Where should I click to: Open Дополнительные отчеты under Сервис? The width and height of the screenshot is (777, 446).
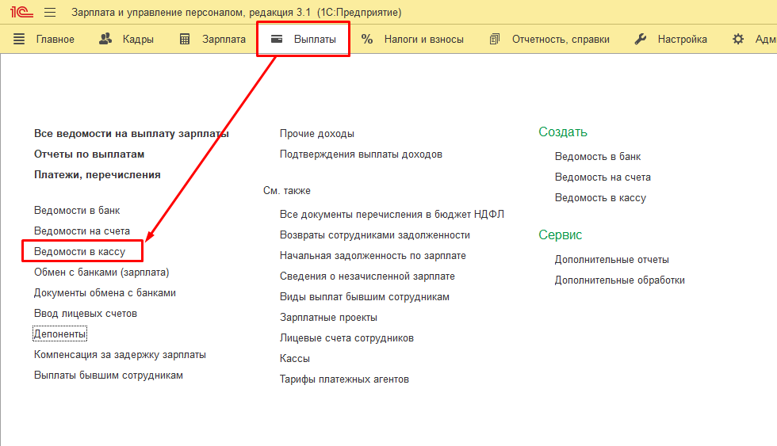pyautogui.click(x=612, y=260)
